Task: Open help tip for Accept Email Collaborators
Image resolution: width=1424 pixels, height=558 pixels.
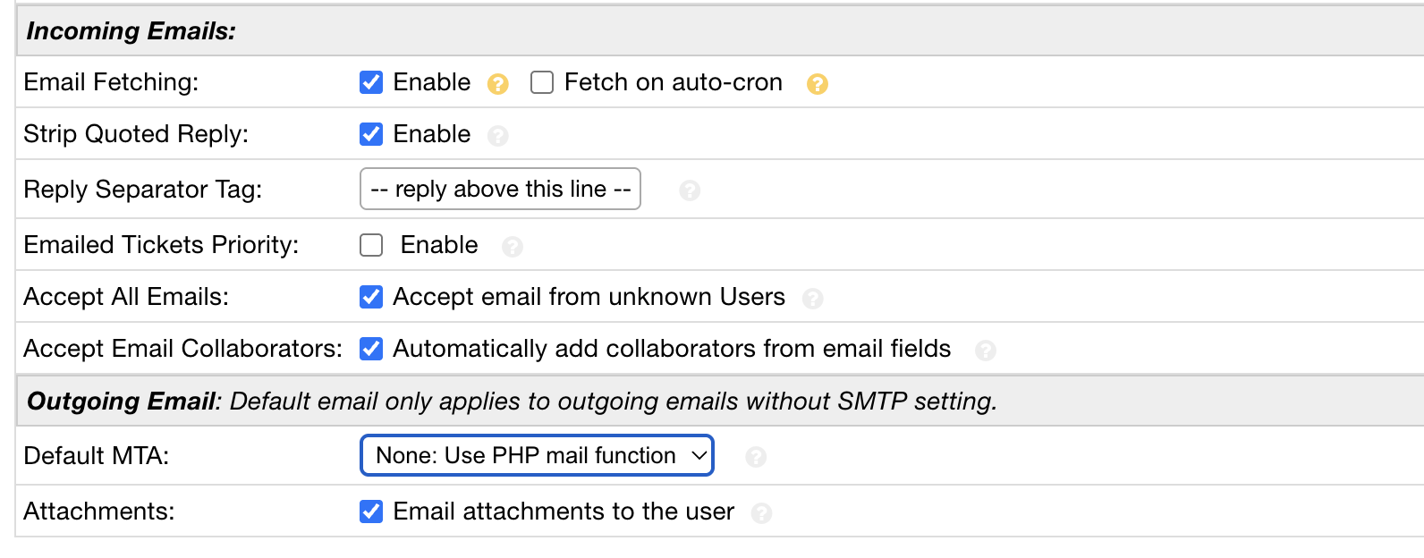Action: tap(985, 351)
